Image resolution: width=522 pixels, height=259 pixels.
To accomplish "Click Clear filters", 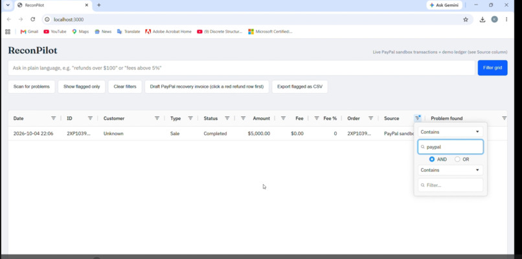I will (125, 87).
